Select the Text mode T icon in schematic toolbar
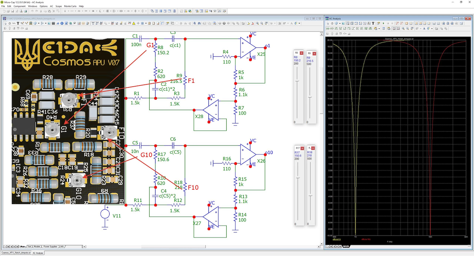 pos(18,23)
